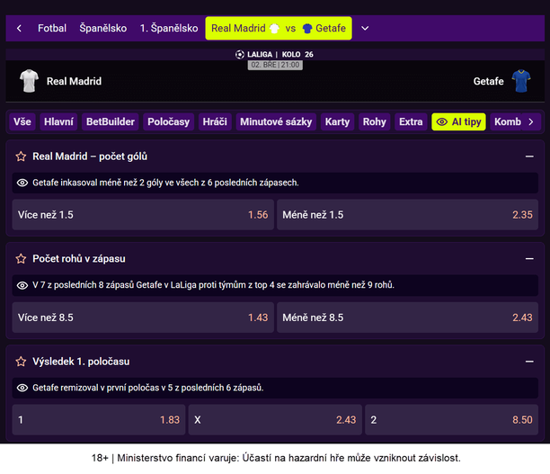The width and height of the screenshot is (550, 474).
Task: Pick draw X at 2.43 for first half
Action: 275,420
